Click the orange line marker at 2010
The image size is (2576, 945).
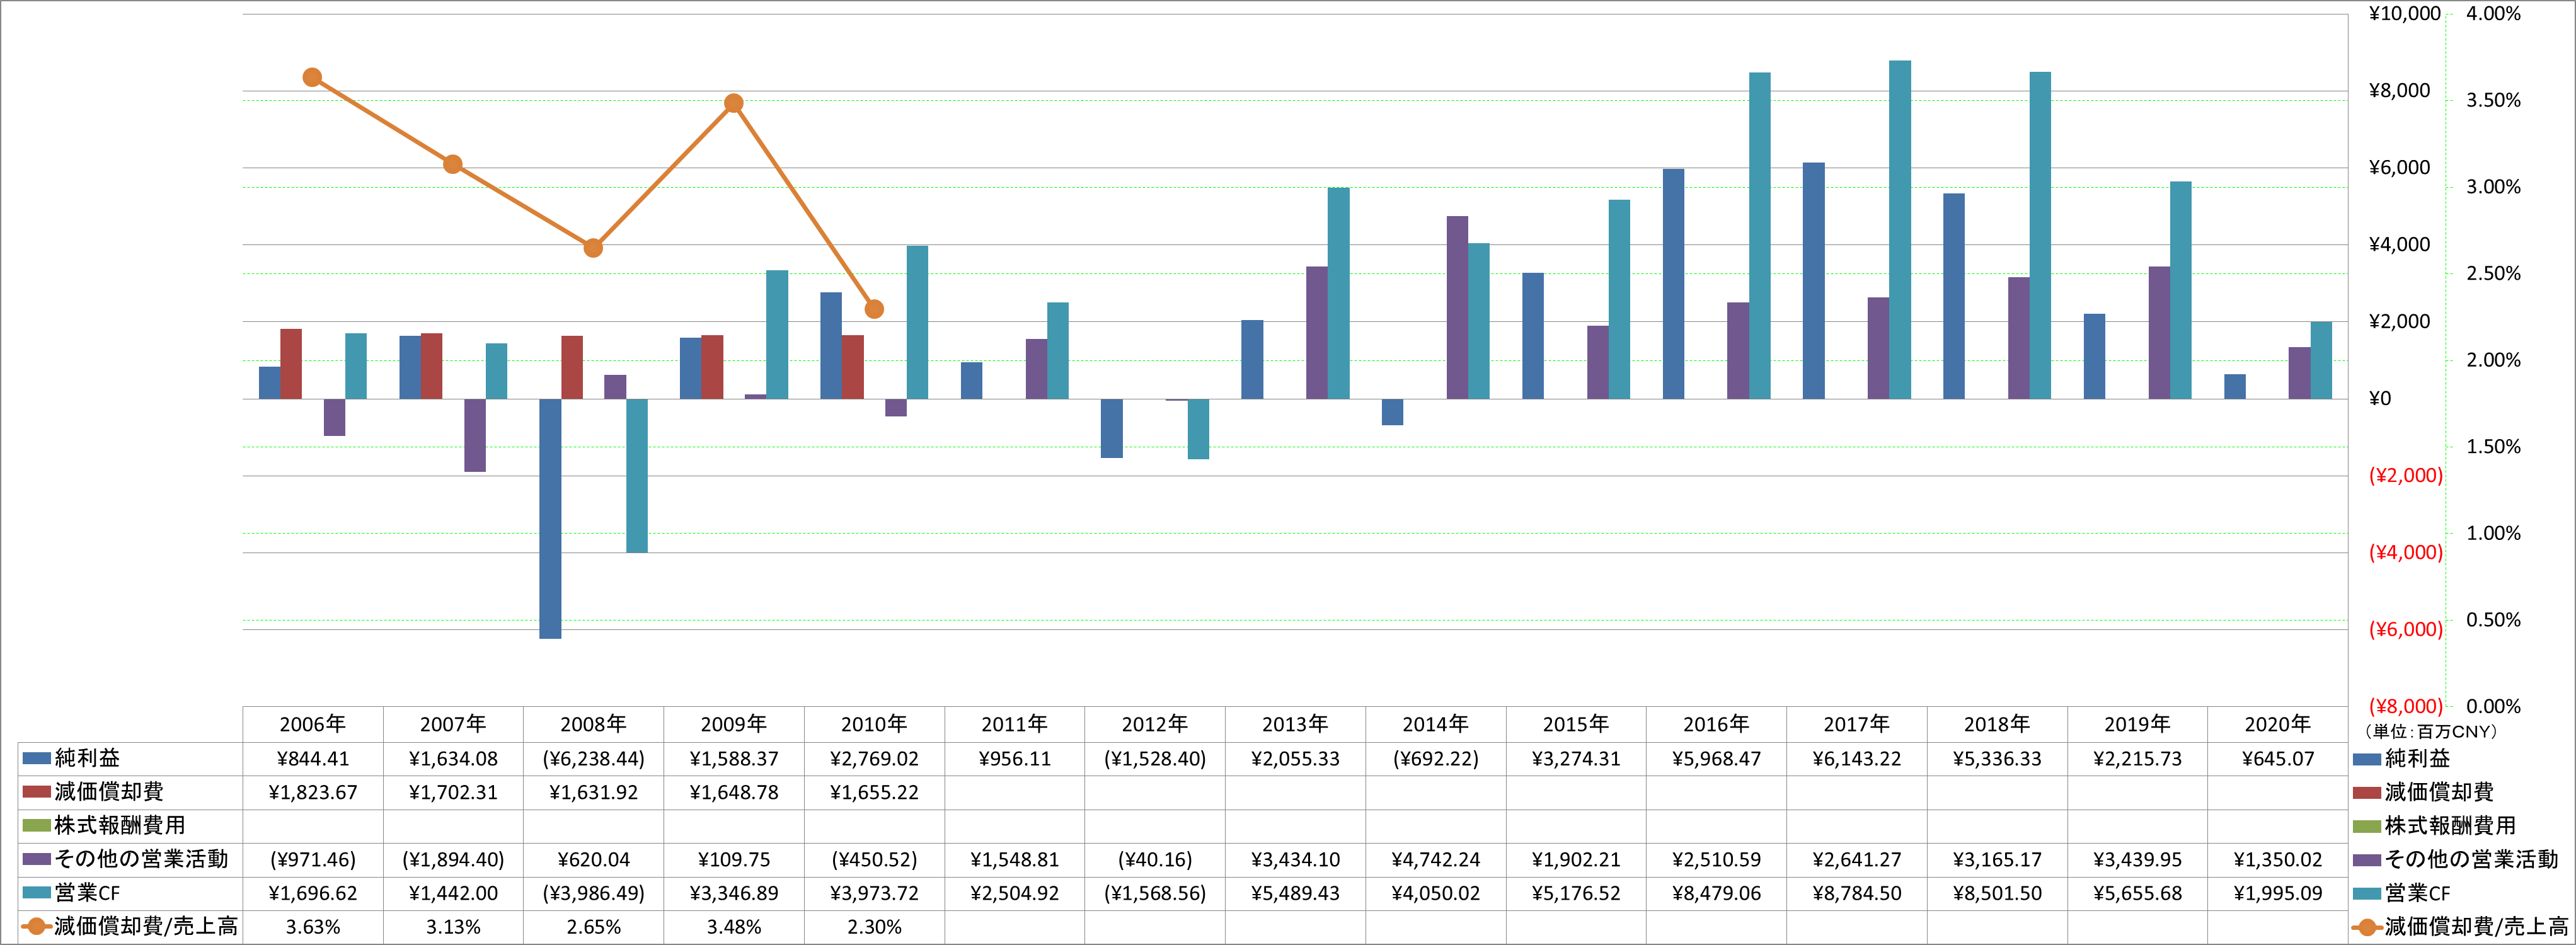(874, 309)
